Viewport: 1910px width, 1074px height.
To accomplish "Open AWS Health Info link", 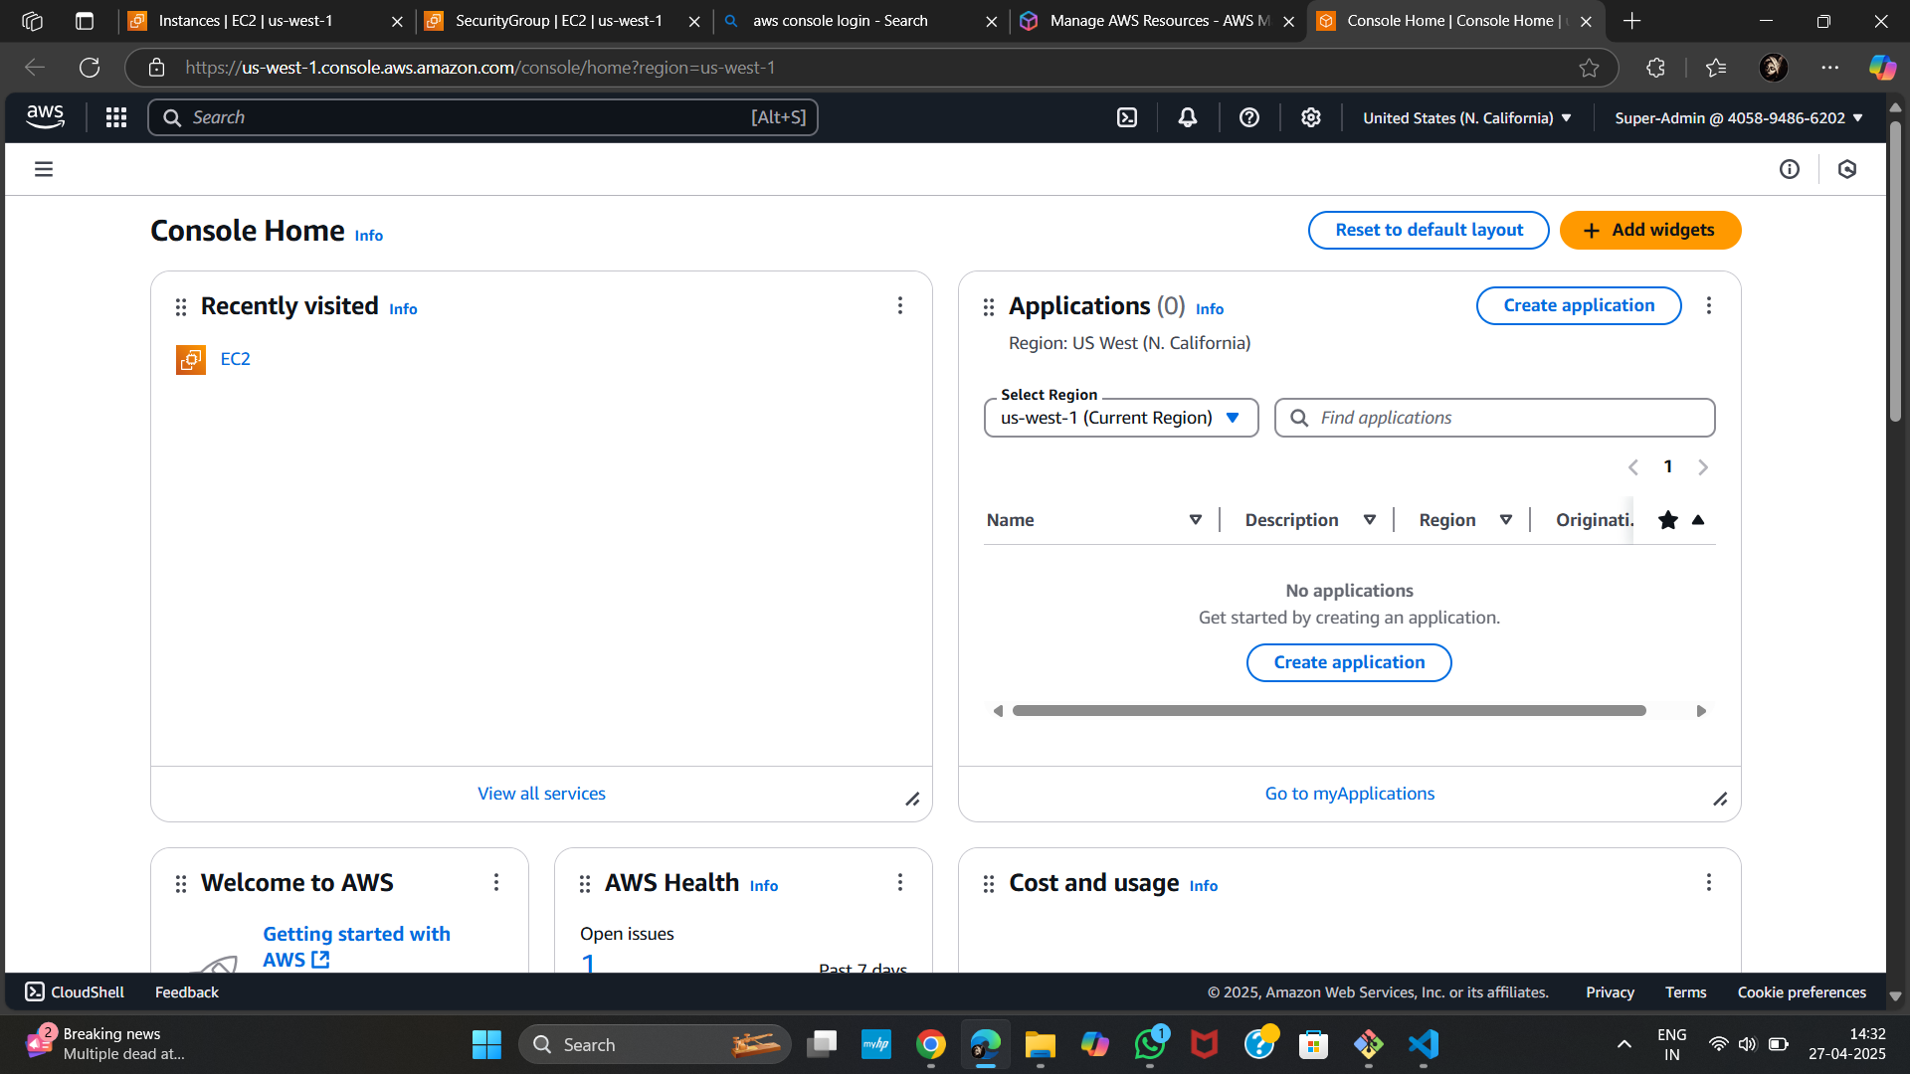I will 764,886.
